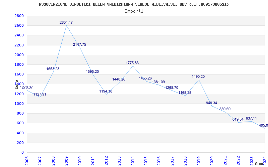This screenshot has width=268, height=167.
Task: Click the 2021 x-axis year label
Action: coord(225,161)
